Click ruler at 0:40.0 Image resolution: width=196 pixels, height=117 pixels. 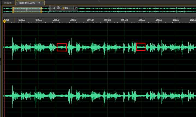pyautogui.click(x=73, y=20)
